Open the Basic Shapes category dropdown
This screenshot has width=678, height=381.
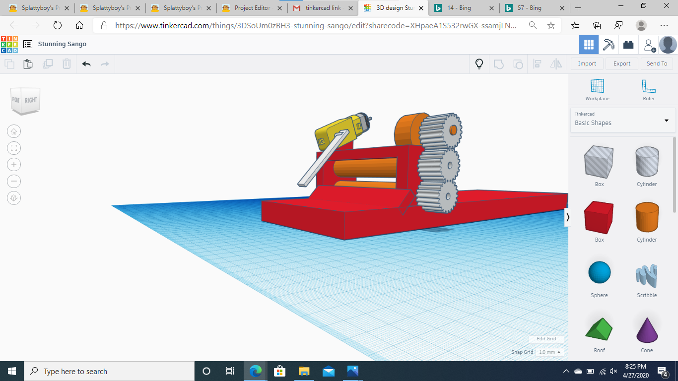click(x=623, y=120)
